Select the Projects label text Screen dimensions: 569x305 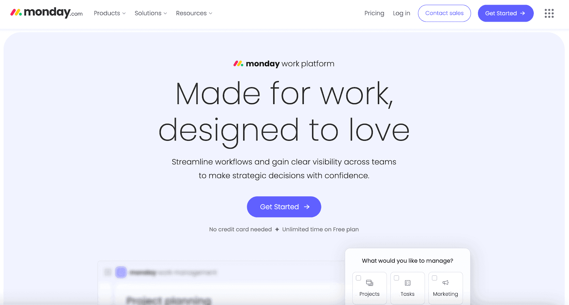[x=369, y=294]
